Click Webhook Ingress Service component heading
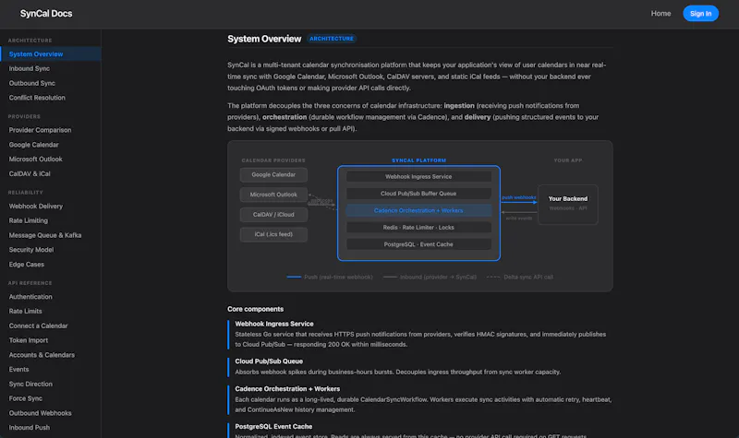Viewport: 739px width, 438px height. click(x=274, y=324)
